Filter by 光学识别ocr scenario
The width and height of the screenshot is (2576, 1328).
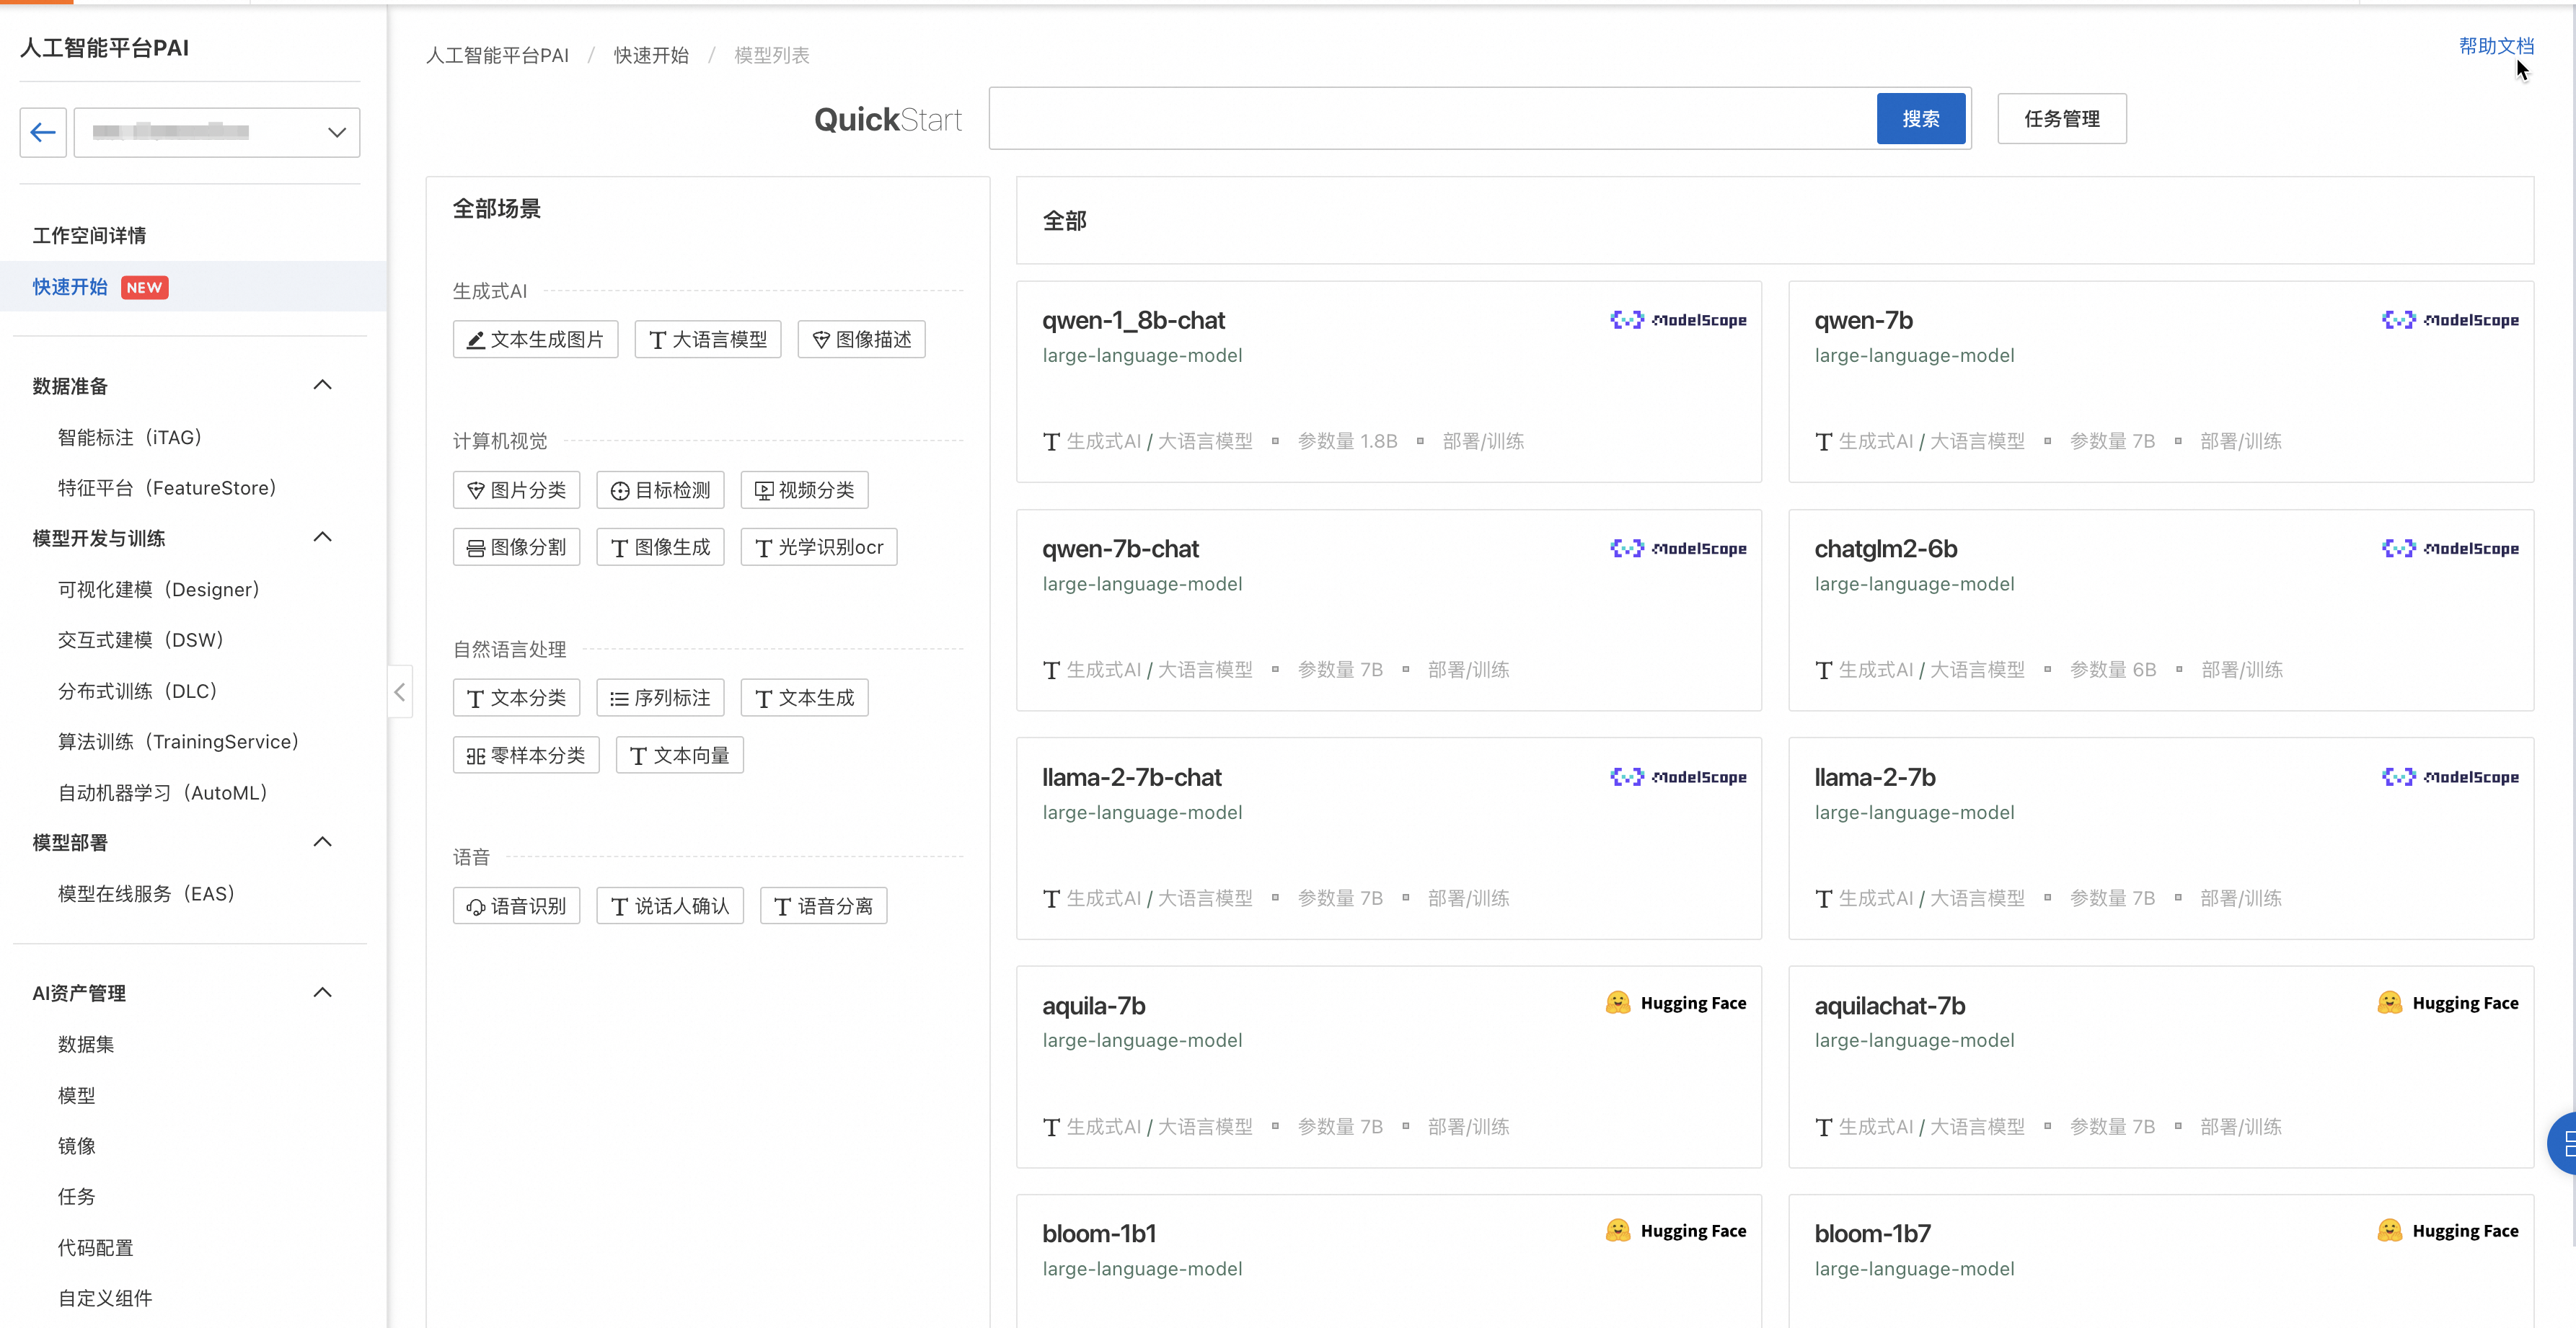819,548
